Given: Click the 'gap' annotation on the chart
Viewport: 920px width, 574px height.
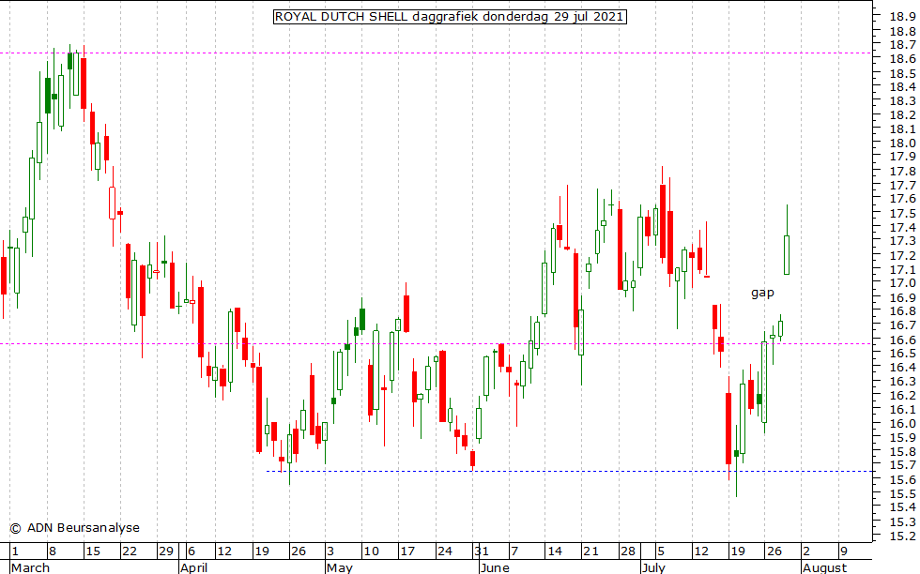Looking at the screenshot, I should [x=762, y=293].
